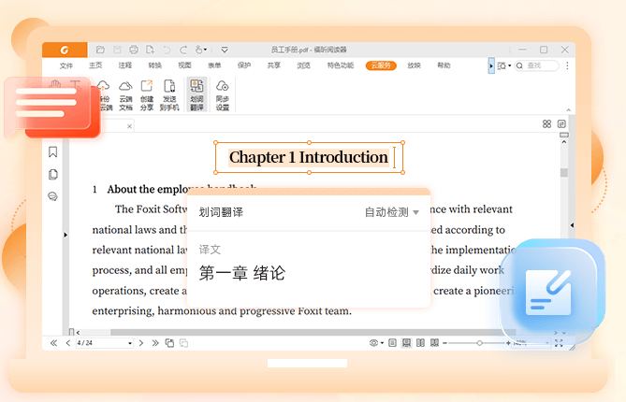Click the selected heading Chapter 1 Introduction
Screen dimensions: 626x402
pyautogui.click(x=308, y=157)
